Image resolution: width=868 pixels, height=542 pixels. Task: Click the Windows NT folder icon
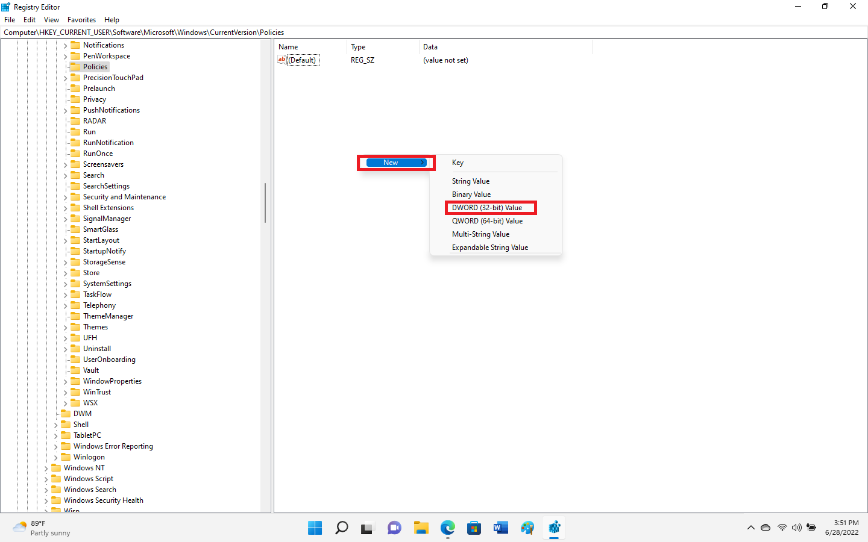point(56,468)
